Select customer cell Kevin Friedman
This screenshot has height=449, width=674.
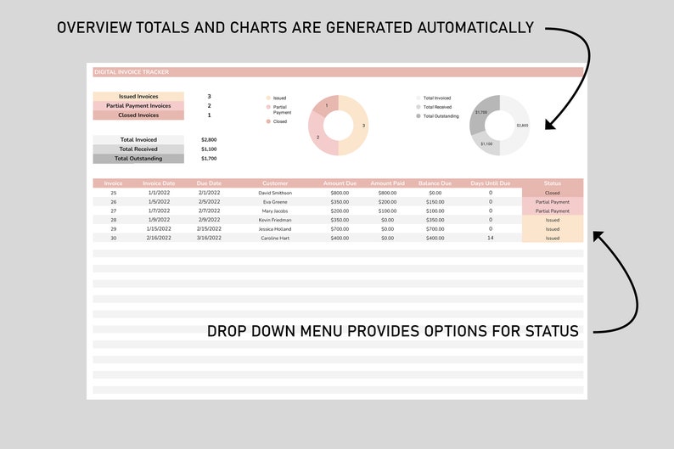tap(275, 220)
